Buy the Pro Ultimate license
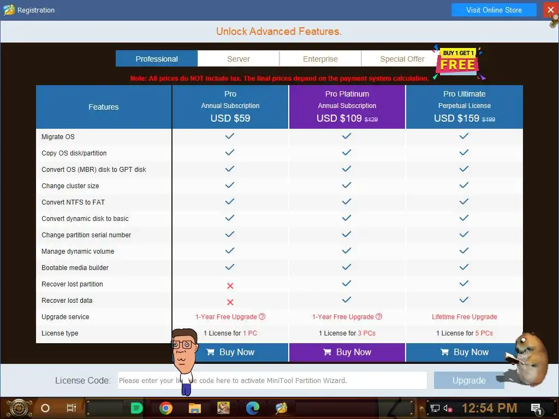559x419 pixels. point(464,352)
